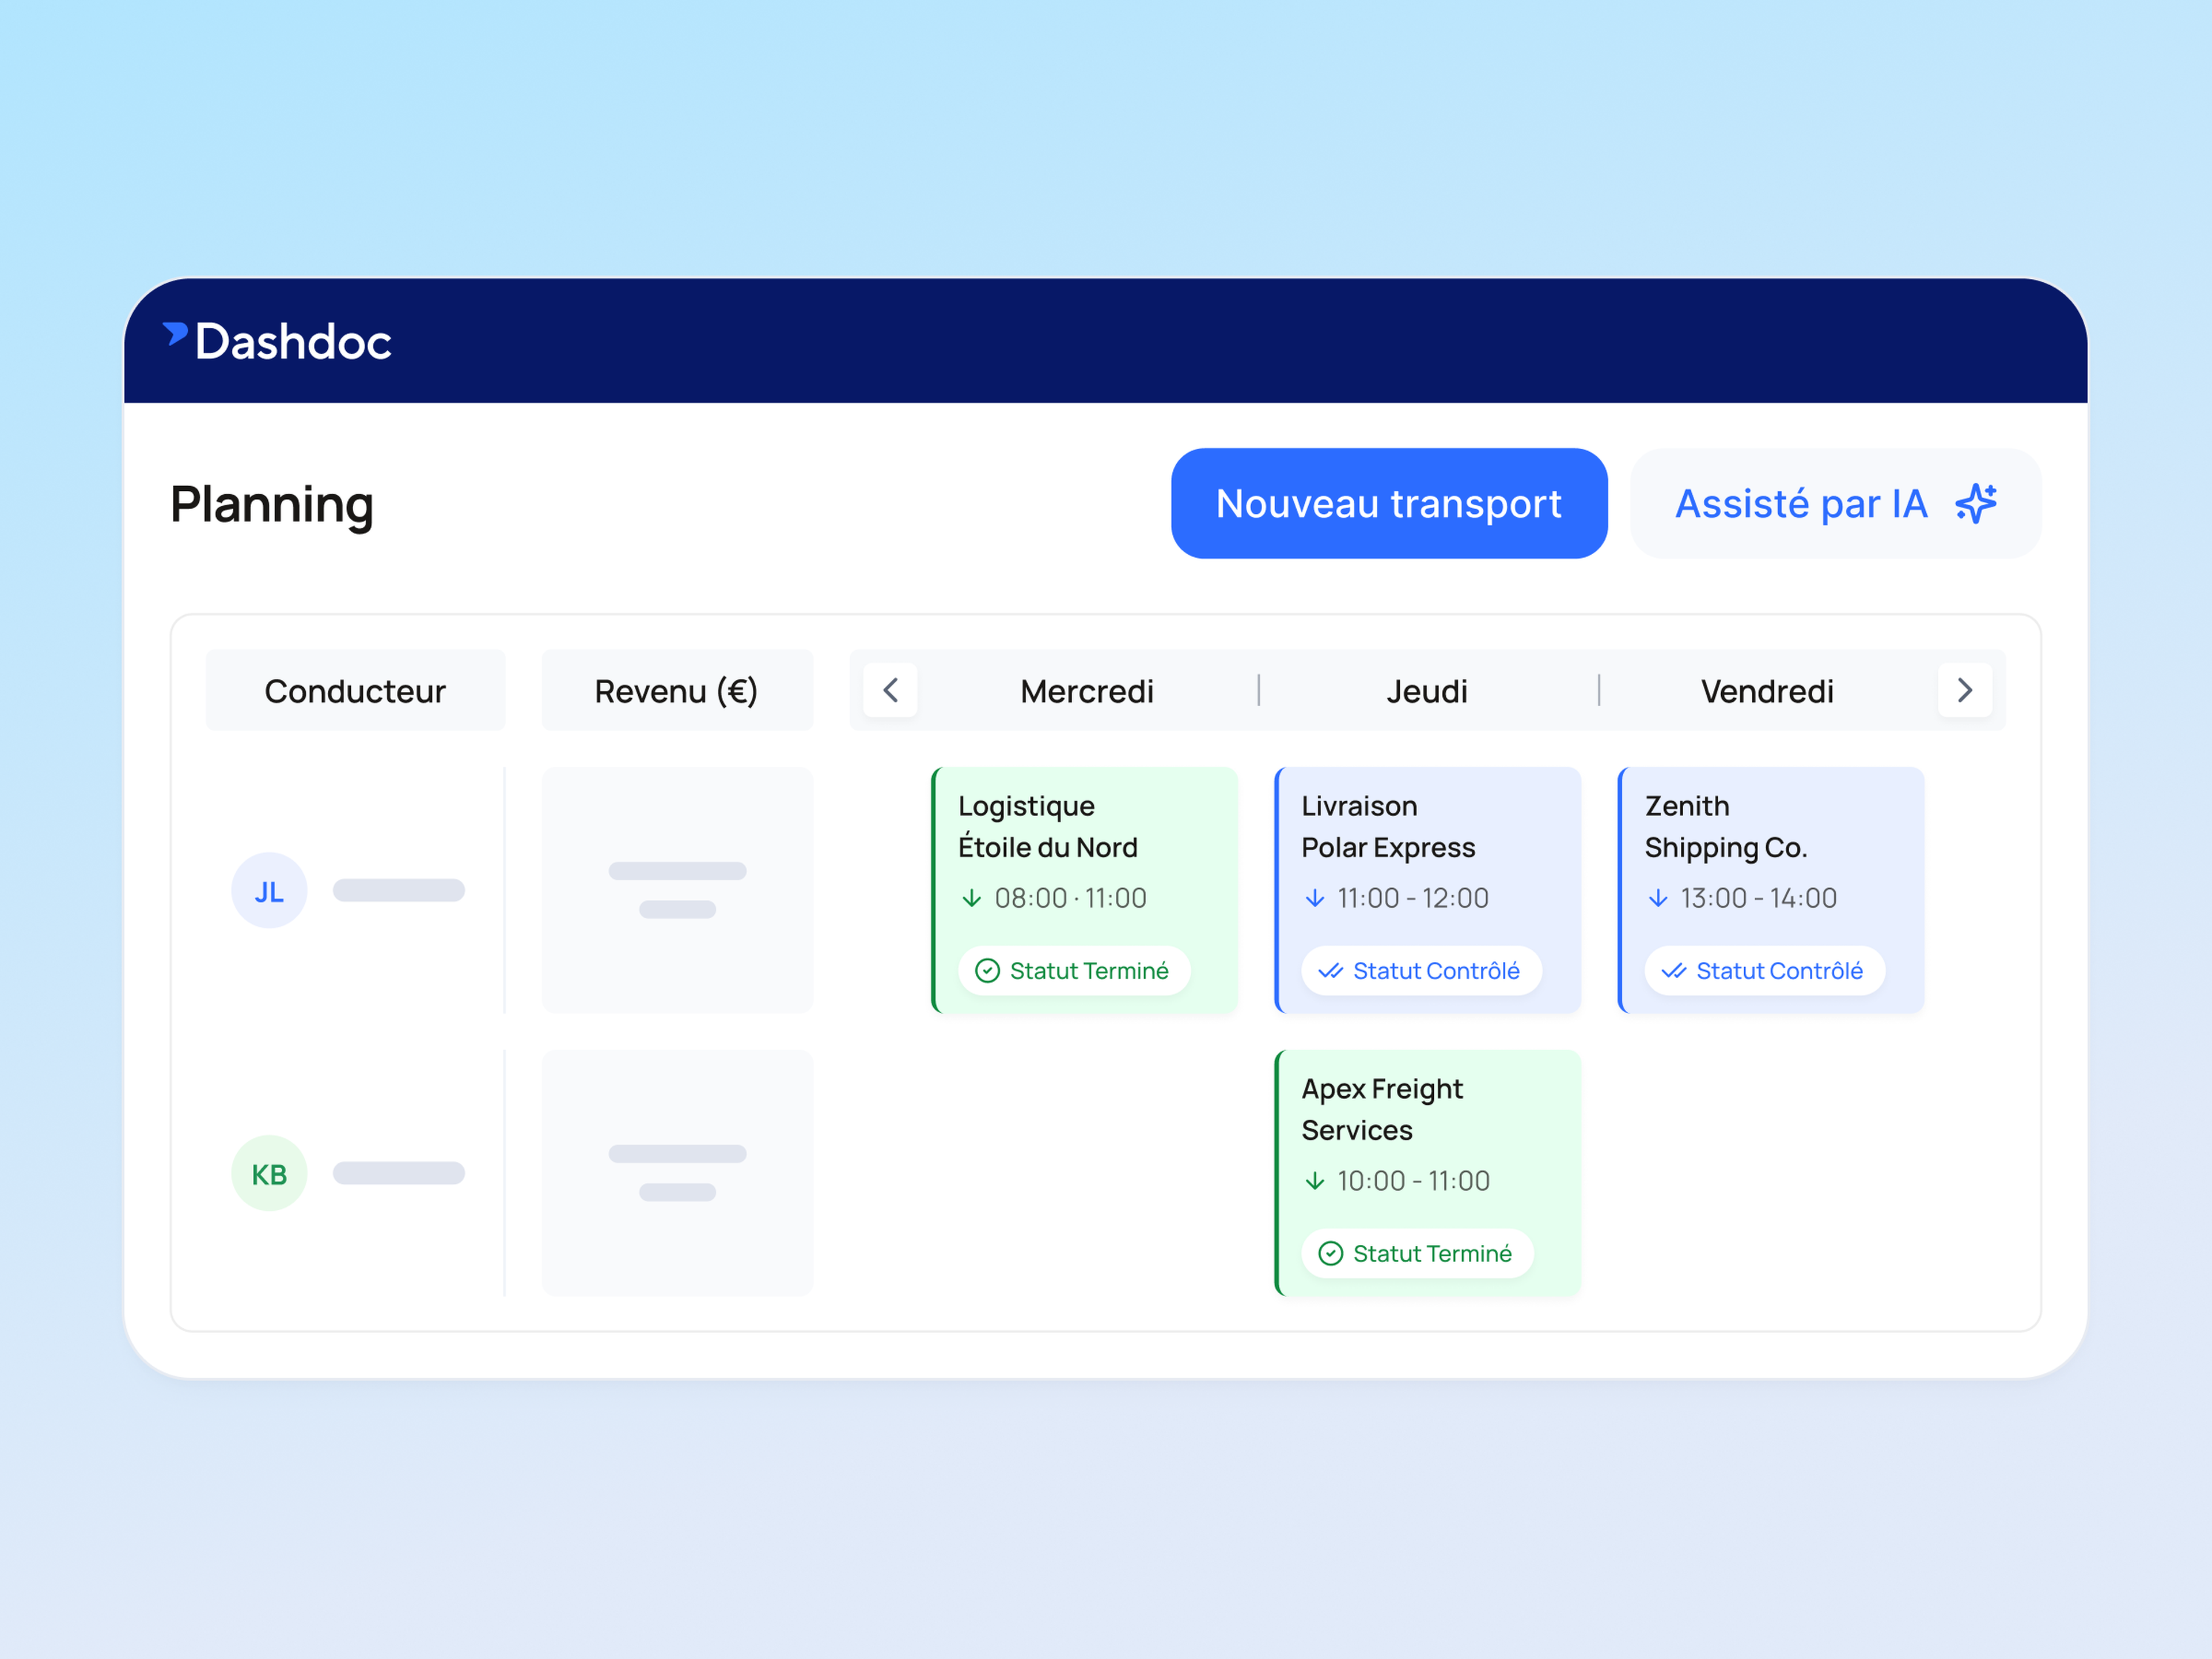Click the JL driver avatar
Viewport: 2212px width, 1659px height.
tap(269, 890)
